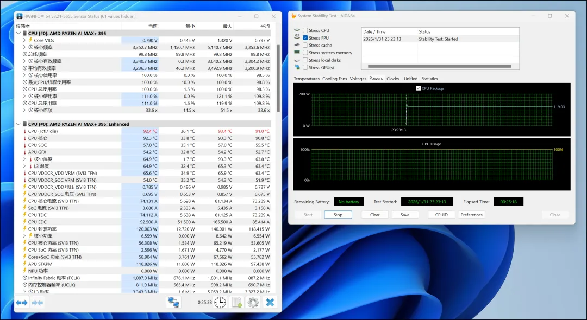The height and width of the screenshot is (320, 587).
Task: Toggle the CPU Package graph checkbox
Action: [x=419, y=88]
